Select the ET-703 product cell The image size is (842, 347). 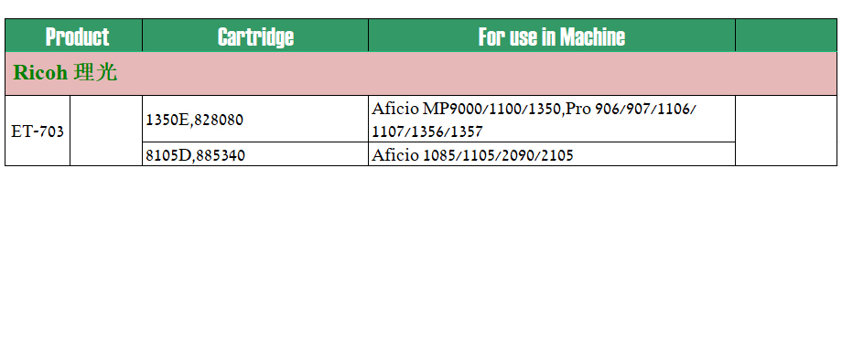click(38, 131)
